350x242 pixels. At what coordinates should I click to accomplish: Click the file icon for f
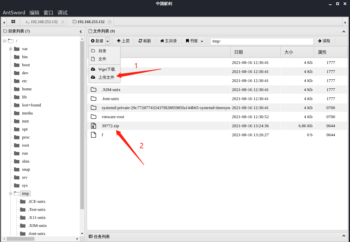pos(94,135)
